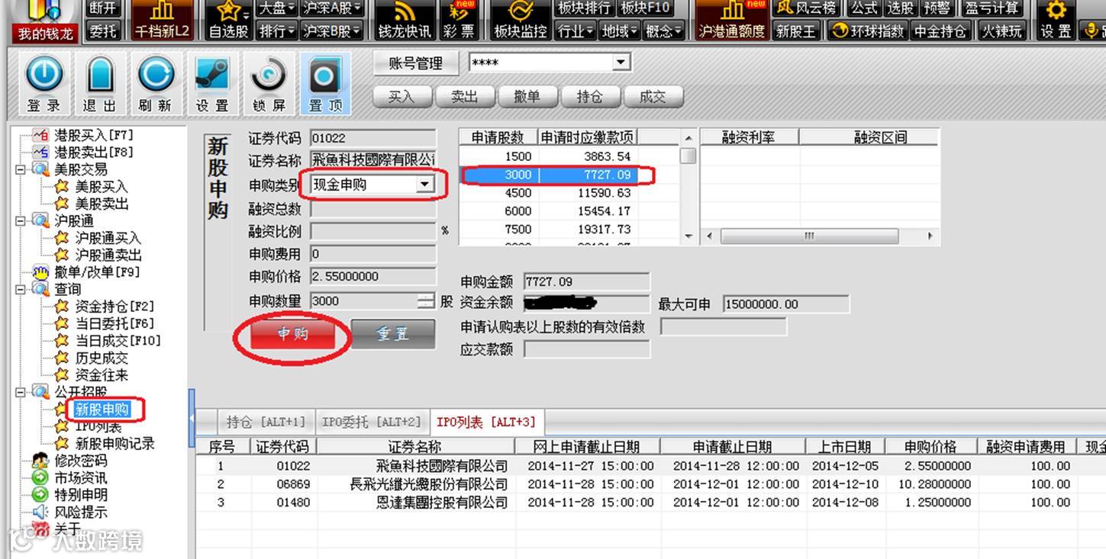
Task: Open 自选股 star icon
Action: click(228, 21)
